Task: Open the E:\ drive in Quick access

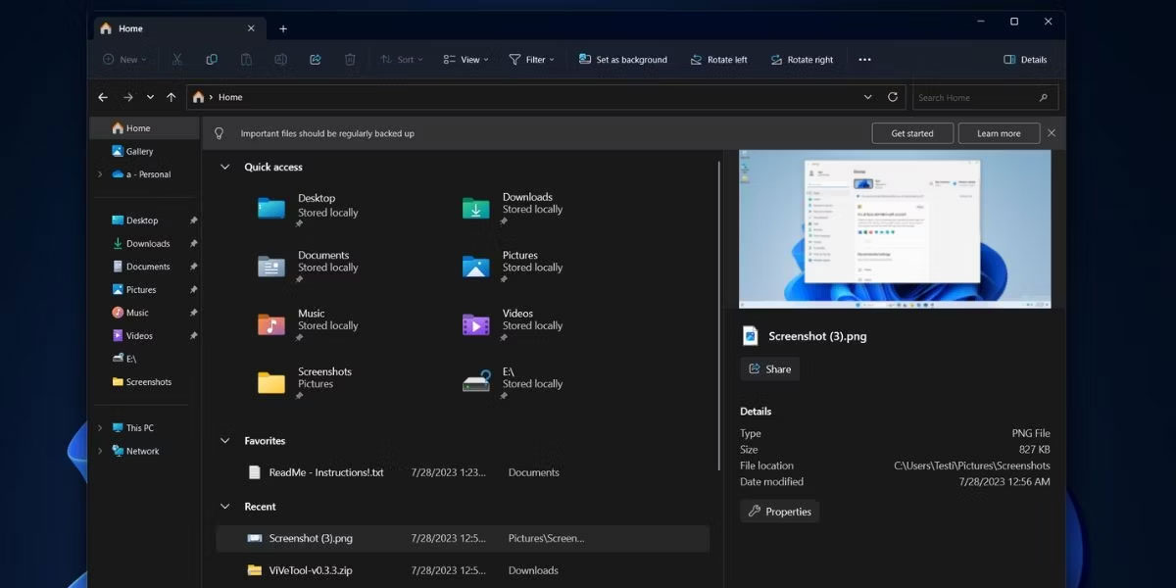Action: [514, 382]
